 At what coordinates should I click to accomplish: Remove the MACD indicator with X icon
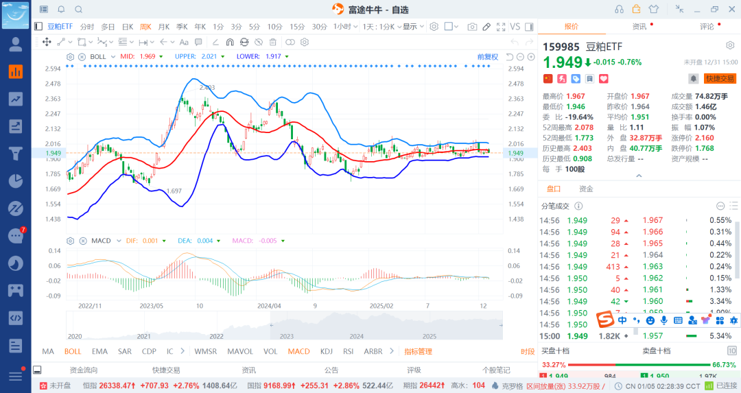[x=83, y=241]
